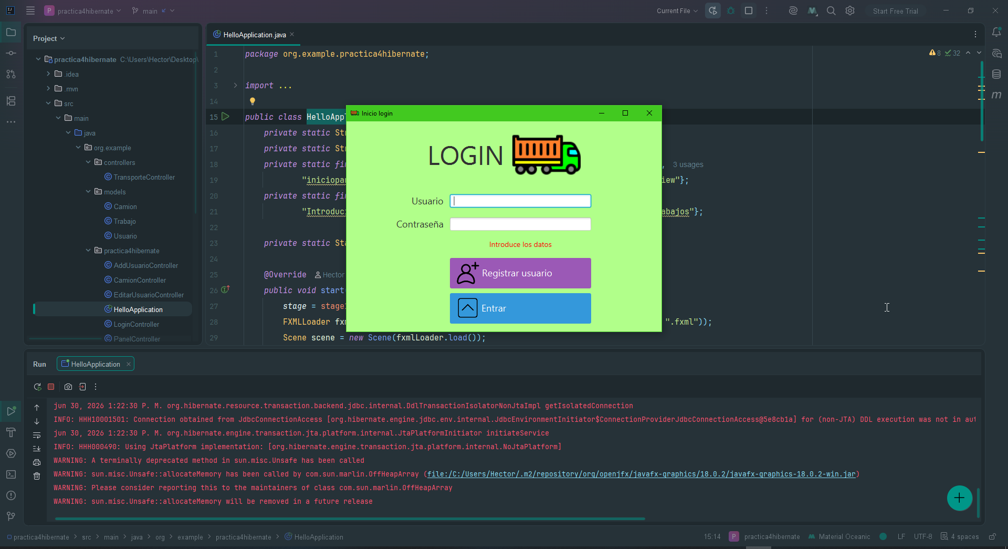Open the Commit tool window

point(11,53)
